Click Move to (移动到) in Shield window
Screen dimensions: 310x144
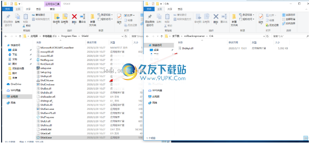57,19
